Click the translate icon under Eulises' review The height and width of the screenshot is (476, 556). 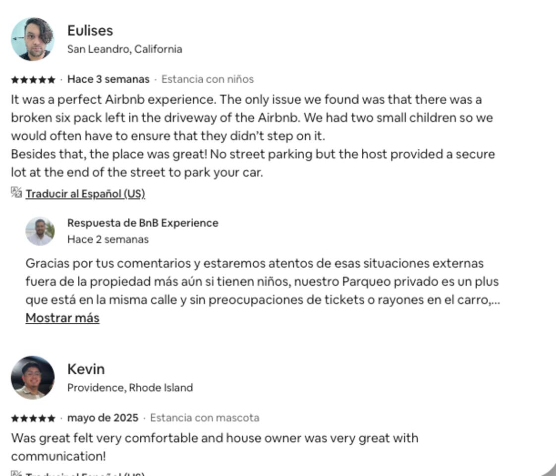pyautogui.click(x=16, y=192)
